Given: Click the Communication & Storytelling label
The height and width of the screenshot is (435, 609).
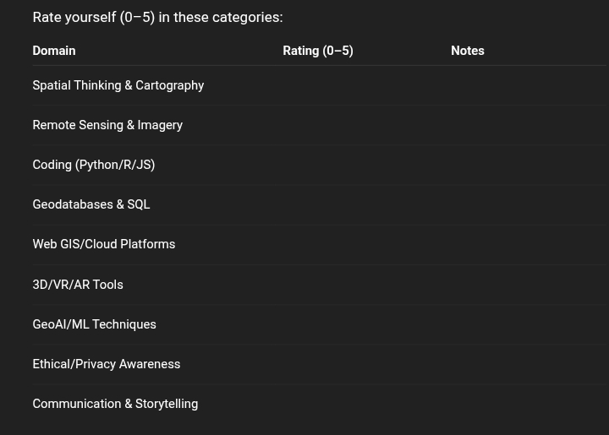Looking at the screenshot, I should tap(115, 404).
